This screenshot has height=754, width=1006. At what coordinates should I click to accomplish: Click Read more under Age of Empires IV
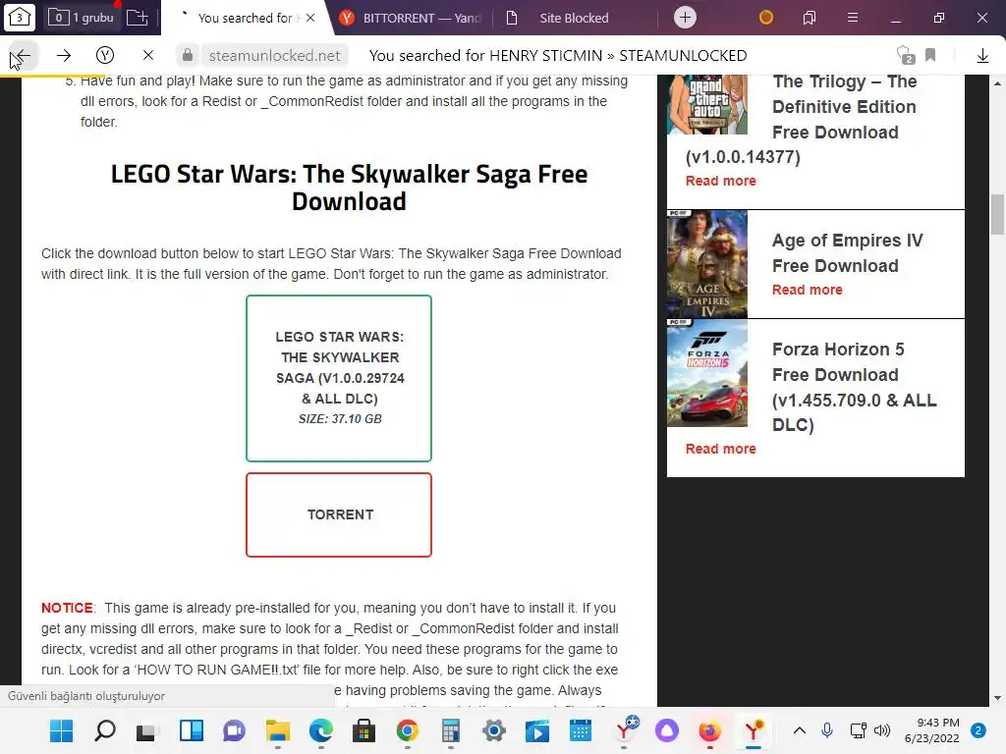pyautogui.click(x=808, y=290)
